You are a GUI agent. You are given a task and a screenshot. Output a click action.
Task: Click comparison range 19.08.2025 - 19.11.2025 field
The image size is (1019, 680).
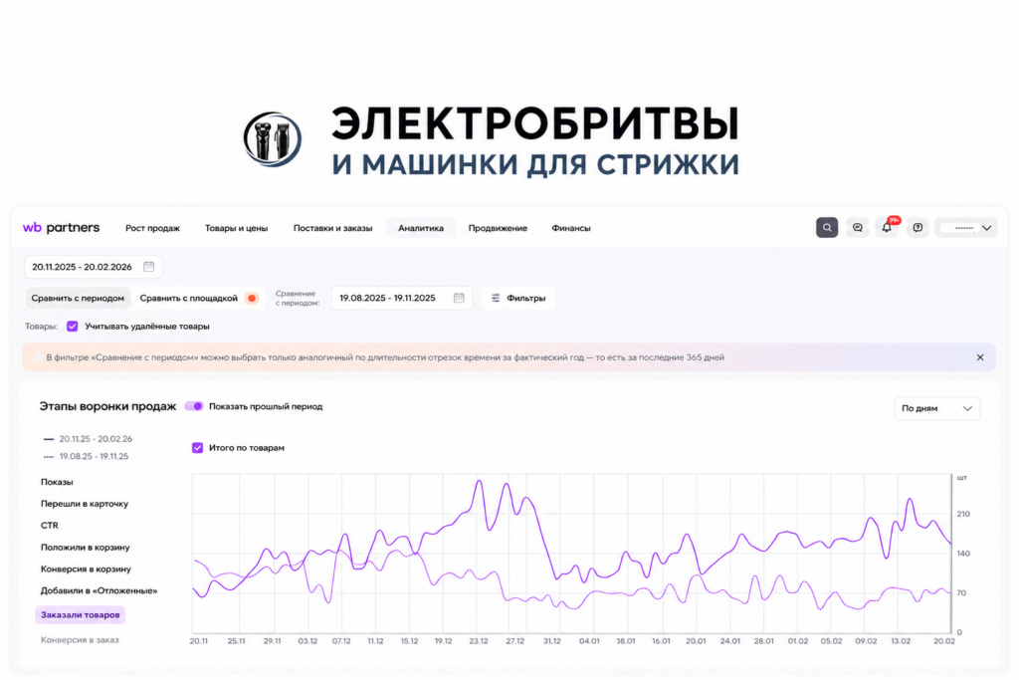402,298
